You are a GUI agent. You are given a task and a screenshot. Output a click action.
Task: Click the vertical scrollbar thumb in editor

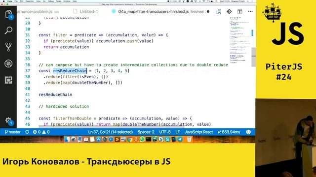click(x=253, y=57)
